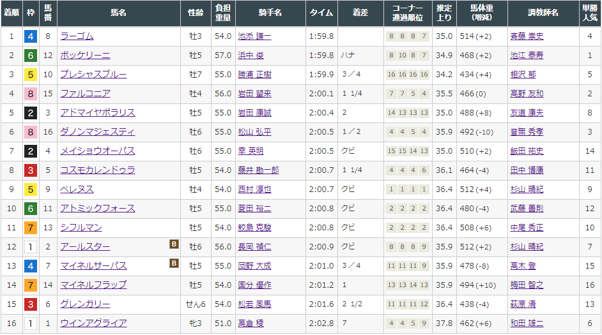The image size is (602, 335).
Task: Click the blinker B icon beside アールスター
Action: (x=174, y=244)
